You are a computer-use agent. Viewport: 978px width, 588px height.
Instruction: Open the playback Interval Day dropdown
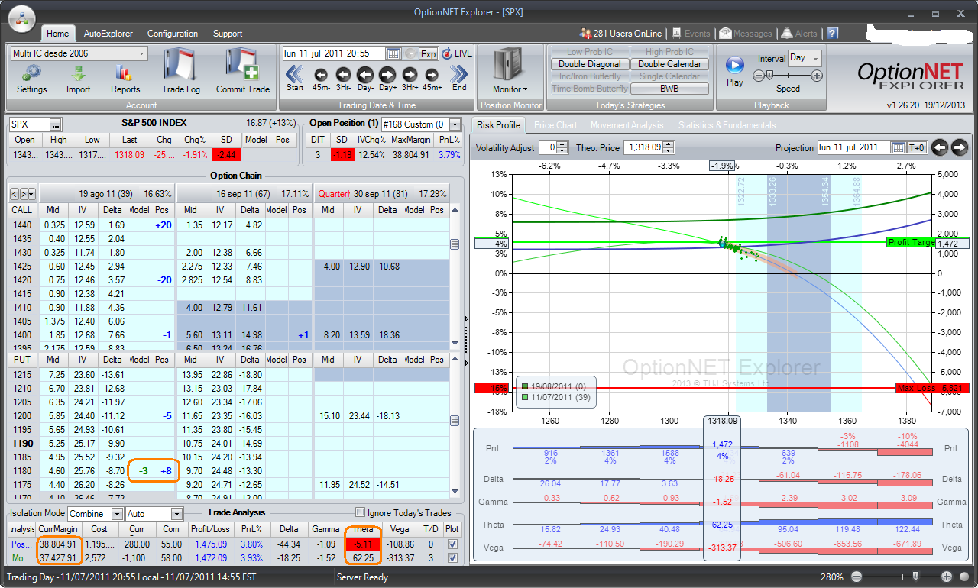tap(805, 58)
